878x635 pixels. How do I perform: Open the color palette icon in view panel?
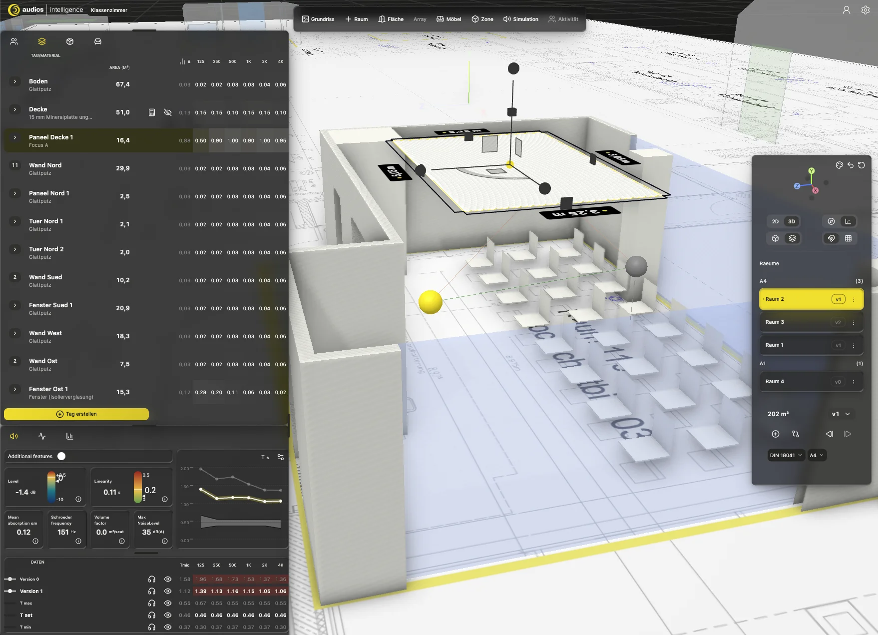pyautogui.click(x=839, y=165)
